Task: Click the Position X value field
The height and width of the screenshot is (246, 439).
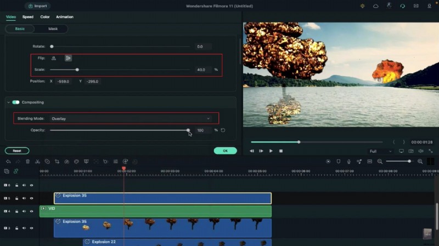Action: tap(63, 81)
